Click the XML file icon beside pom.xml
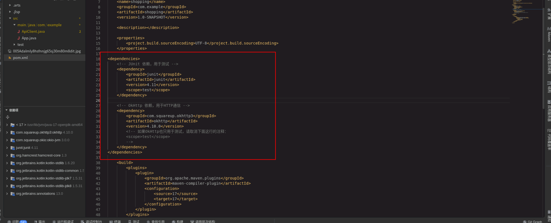The image size is (551, 223). (10, 58)
